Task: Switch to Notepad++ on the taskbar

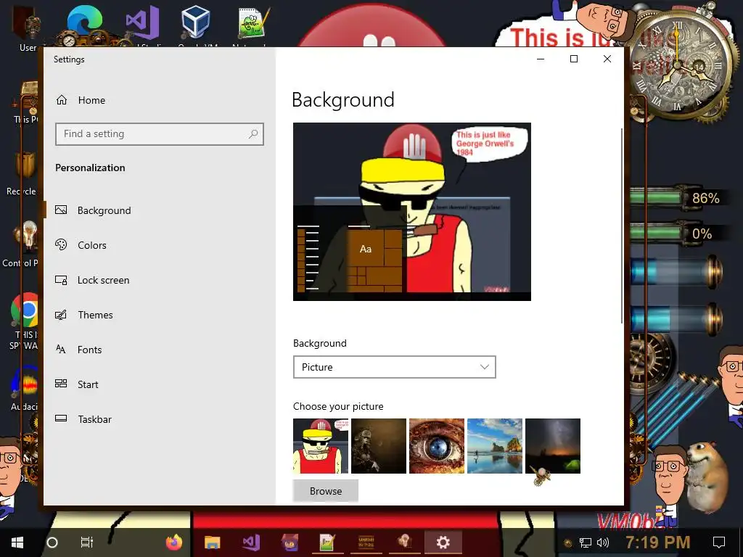Action: (x=328, y=542)
